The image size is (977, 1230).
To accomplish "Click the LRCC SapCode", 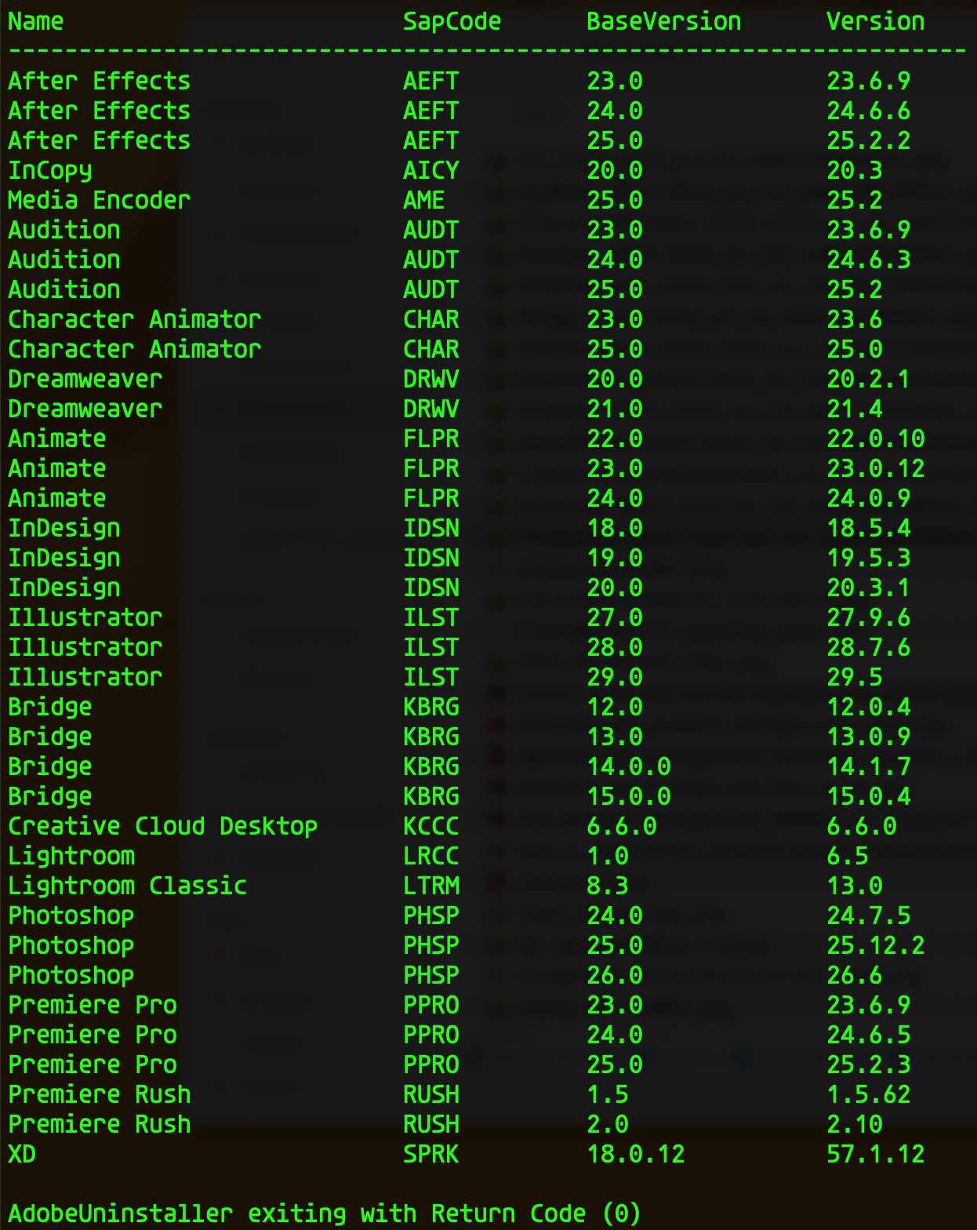I will 430,856.
